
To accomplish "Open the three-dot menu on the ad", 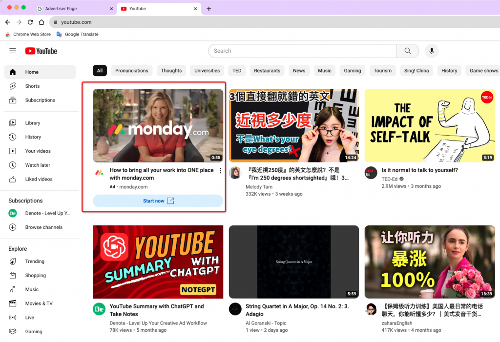I will point(220,170).
